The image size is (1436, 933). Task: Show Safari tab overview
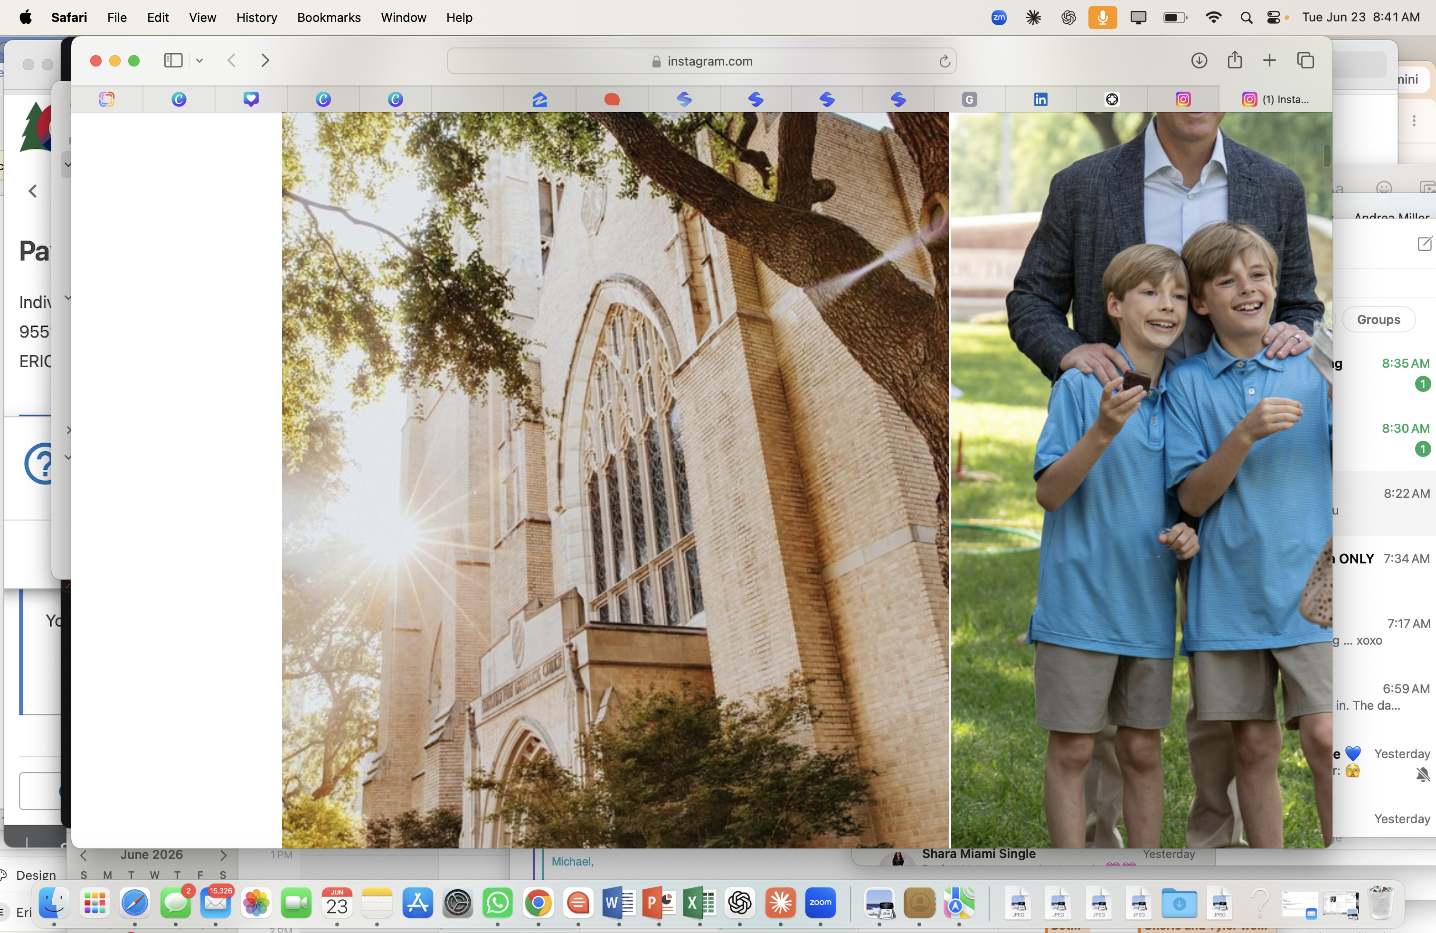tap(1305, 60)
